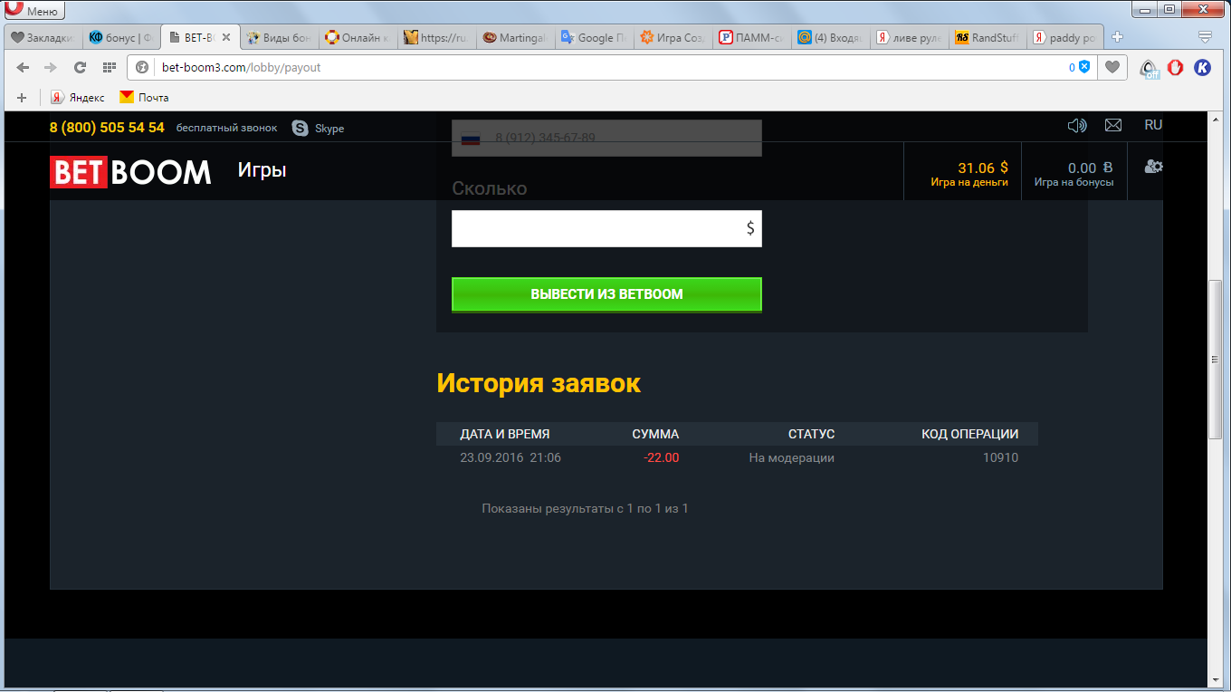Switch to the Игра Соз tab
This screenshot has height=692, width=1231.
tap(673, 38)
